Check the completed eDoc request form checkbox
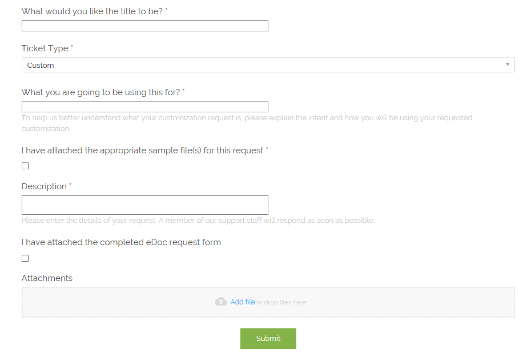527x358 pixels. click(25, 258)
